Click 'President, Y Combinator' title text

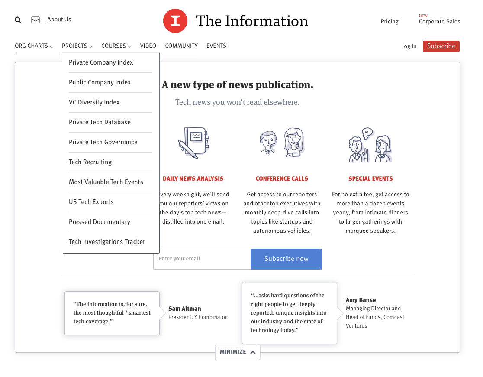point(198,317)
